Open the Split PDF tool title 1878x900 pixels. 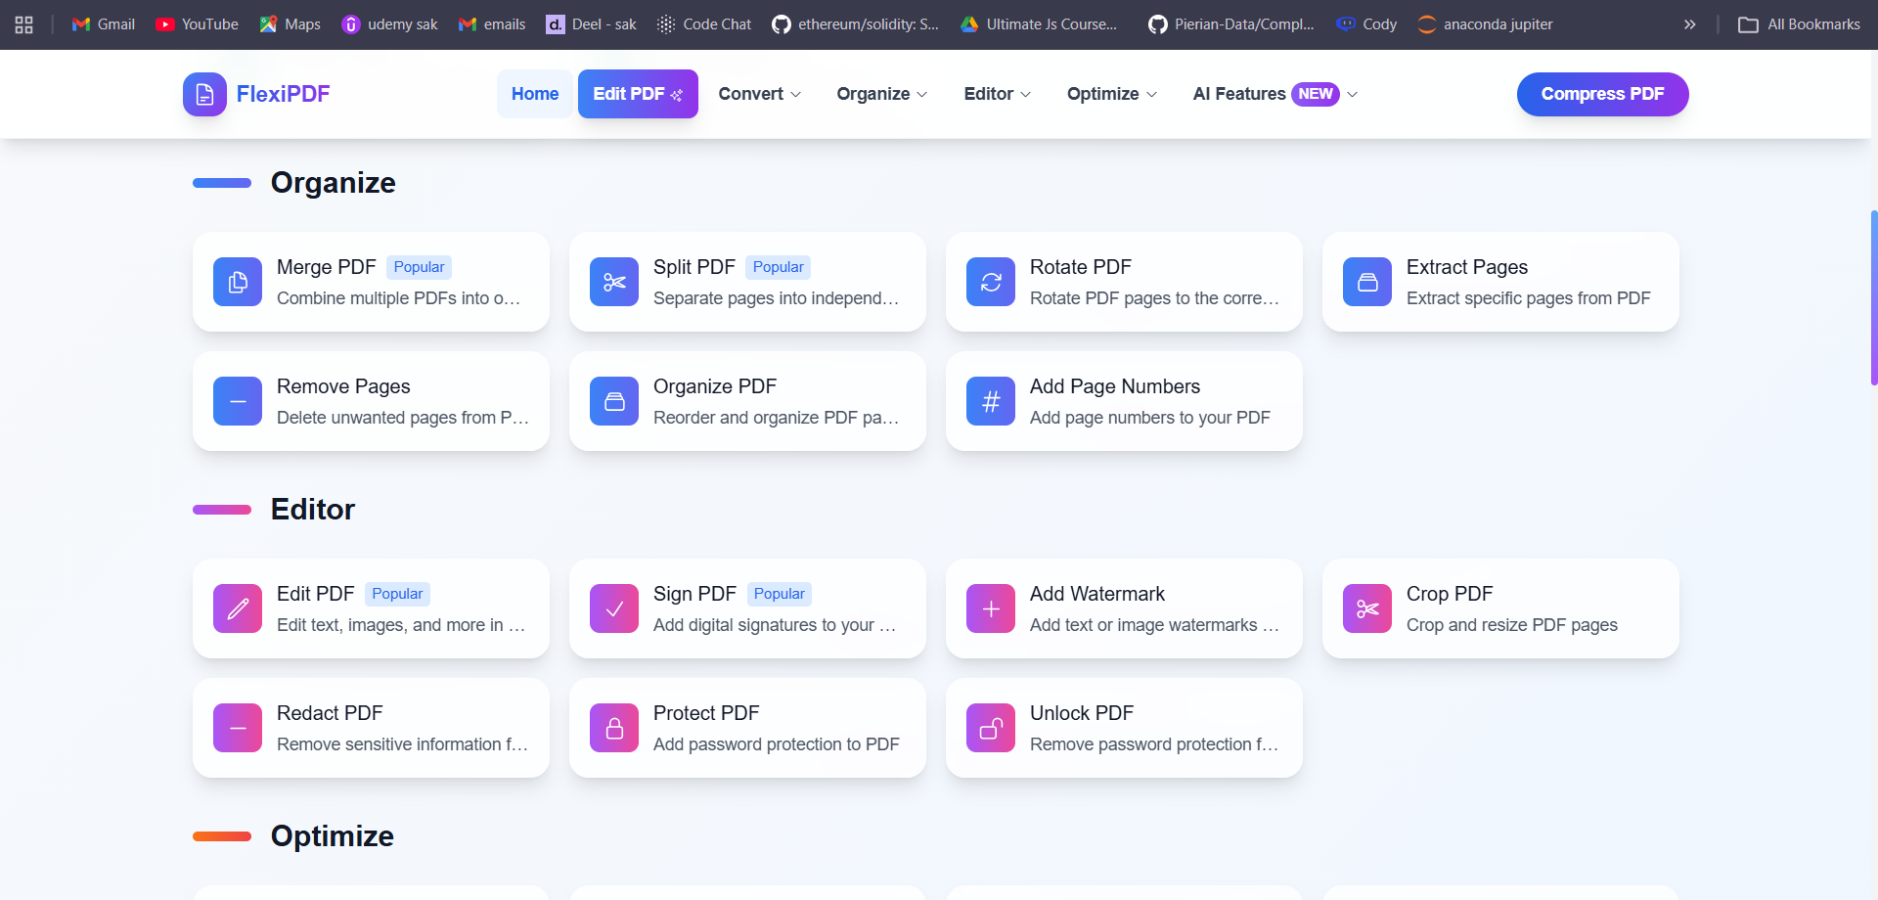pyautogui.click(x=693, y=267)
